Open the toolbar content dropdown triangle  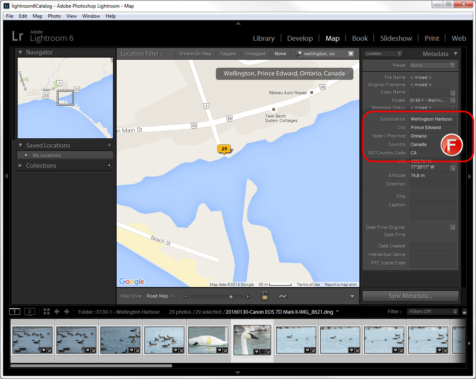352,296
